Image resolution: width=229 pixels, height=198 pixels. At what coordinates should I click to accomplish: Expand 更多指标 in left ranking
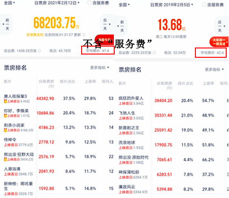[100, 68]
